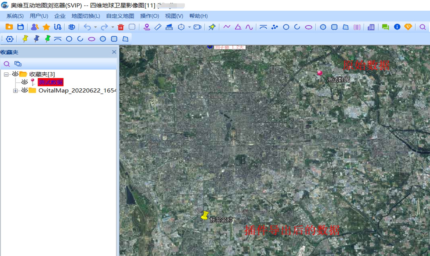Click the orange VIP diamond icon
The height and width of the screenshot is (256, 430).
[408, 27]
